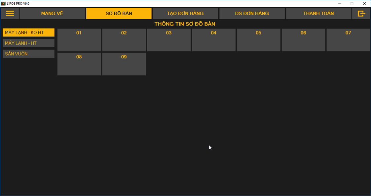Screen dimensions: 371x196
Task: Select table 06 tile
Action: click(303, 40)
